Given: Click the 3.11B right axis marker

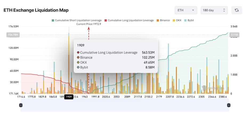Looking at the screenshot, I should pos(234,35).
